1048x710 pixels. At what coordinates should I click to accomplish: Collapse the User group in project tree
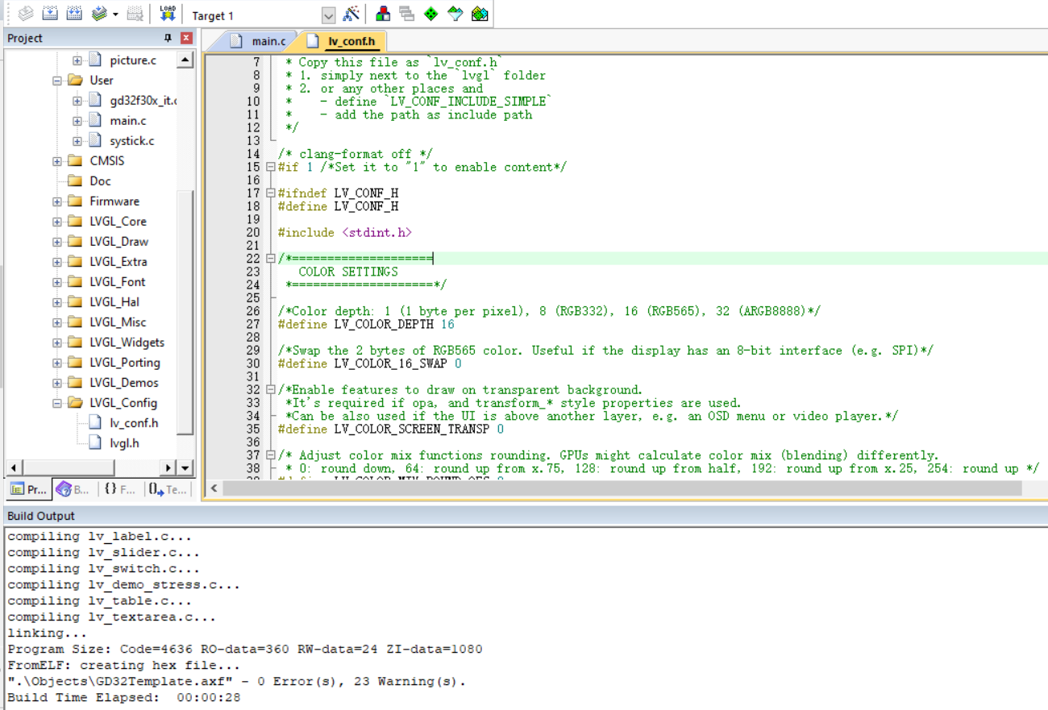point(57,81)
